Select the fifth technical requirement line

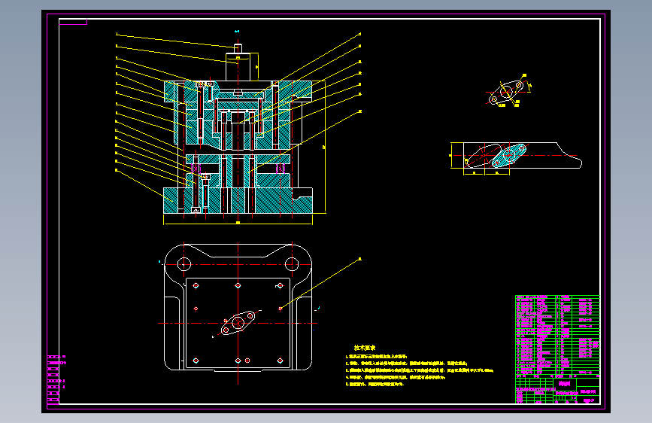click(x=375, y=384)
